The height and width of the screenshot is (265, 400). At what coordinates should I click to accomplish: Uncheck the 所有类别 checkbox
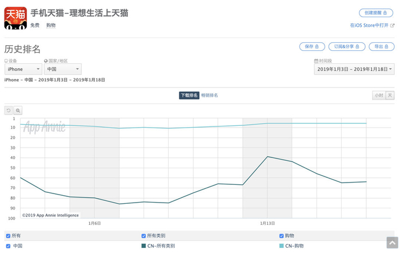(x=143, y=236)
